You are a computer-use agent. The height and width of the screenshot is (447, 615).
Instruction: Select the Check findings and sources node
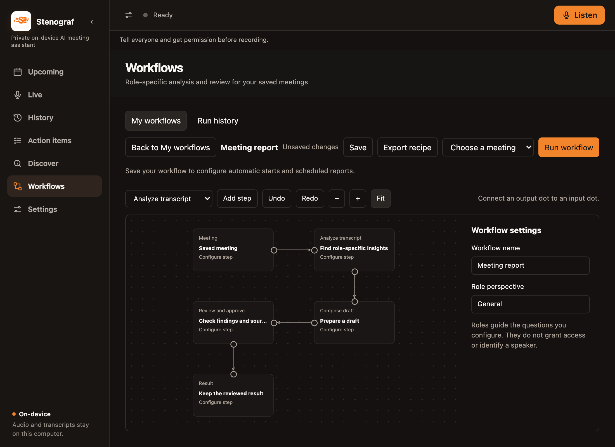pyautogui.click(x=233, y=322)
